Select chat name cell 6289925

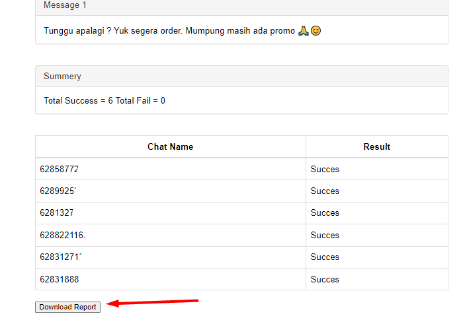pos(59,191)
